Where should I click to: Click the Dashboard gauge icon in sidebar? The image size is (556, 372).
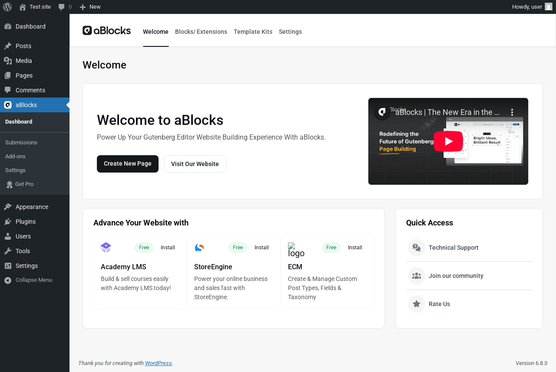pyautogui.click(x=8, y=26)
